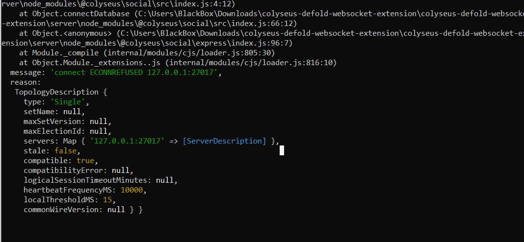Click the 'setName: null' line

(54, 112)
